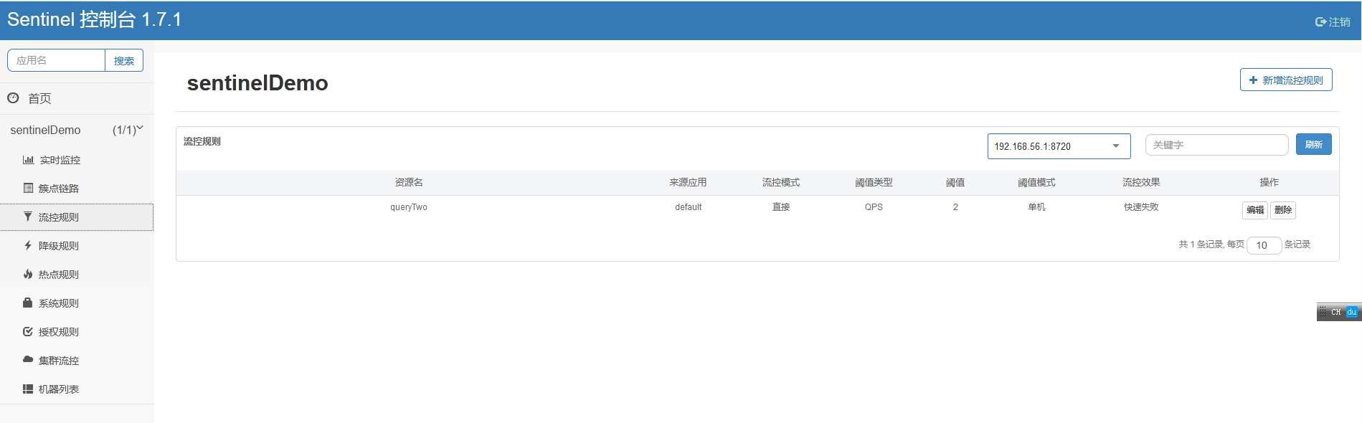Click the check-square icon for 授权规则

coord(28,331)
